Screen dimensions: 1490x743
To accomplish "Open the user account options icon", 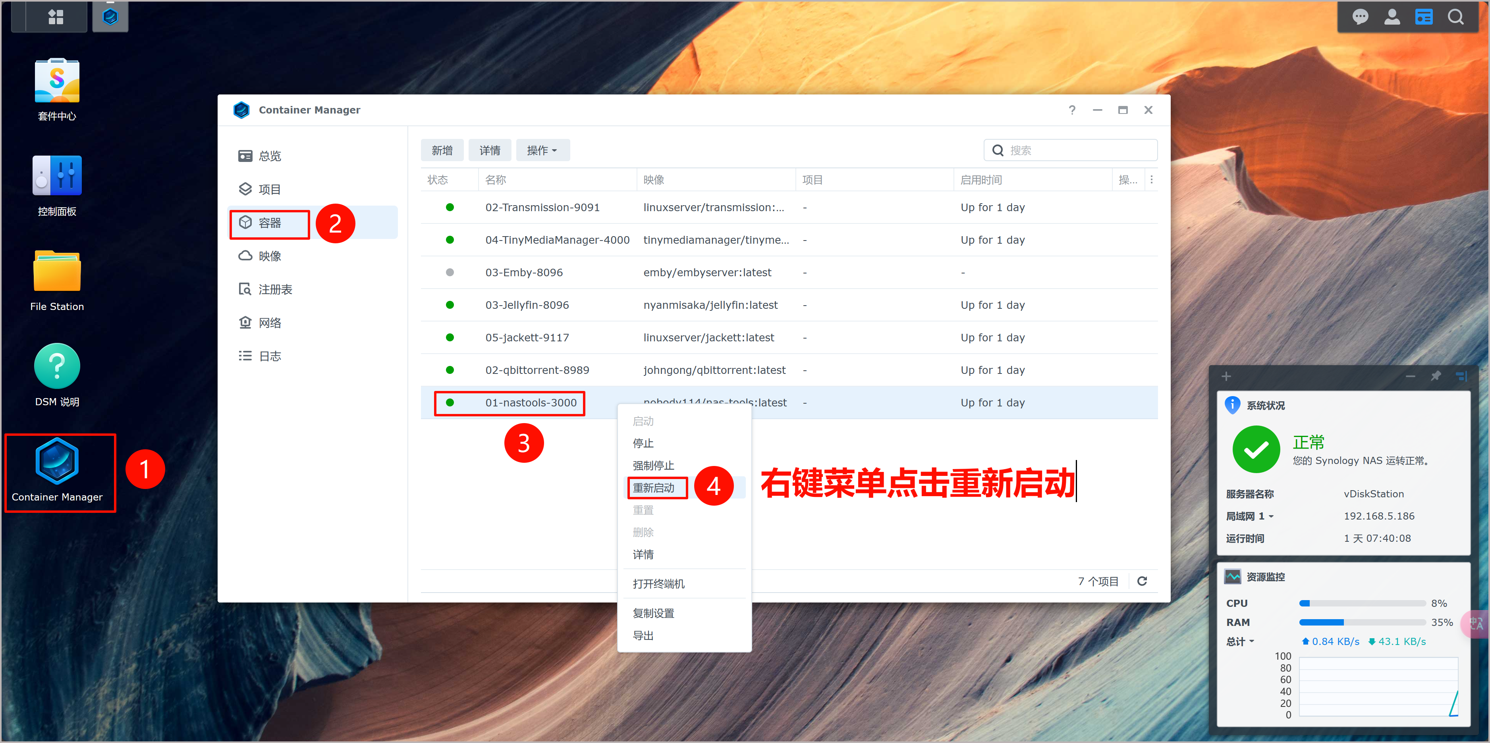I will tap(1392, 17).
